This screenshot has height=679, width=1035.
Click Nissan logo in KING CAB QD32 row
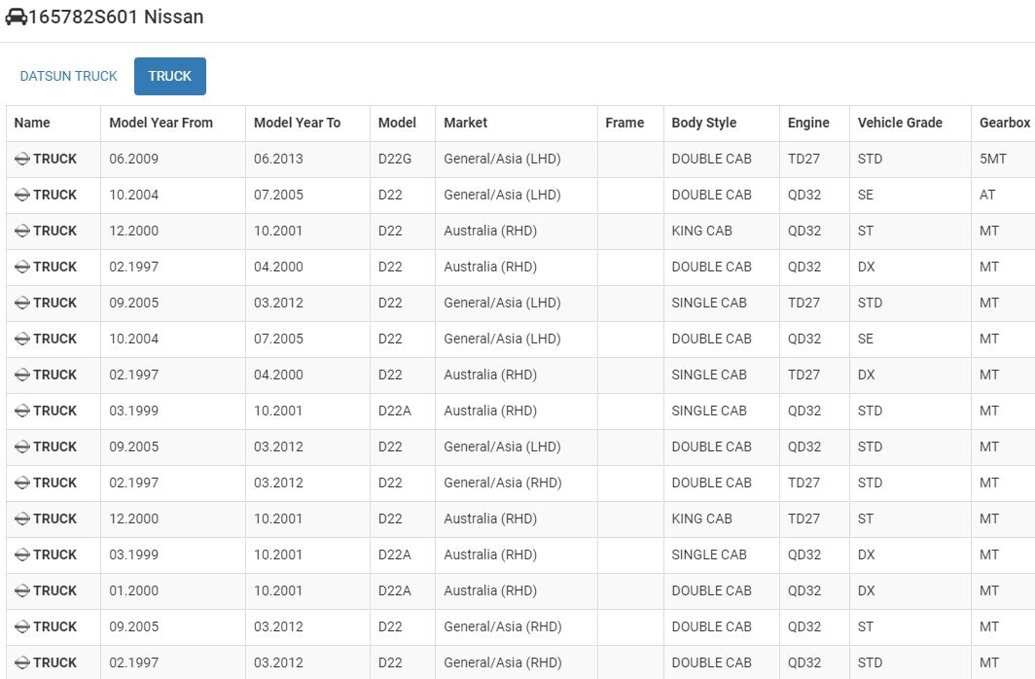pos(22,231)
